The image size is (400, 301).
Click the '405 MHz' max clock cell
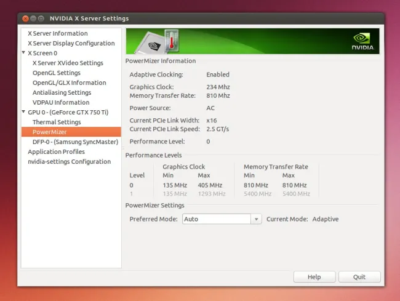(x=210, y=185)
